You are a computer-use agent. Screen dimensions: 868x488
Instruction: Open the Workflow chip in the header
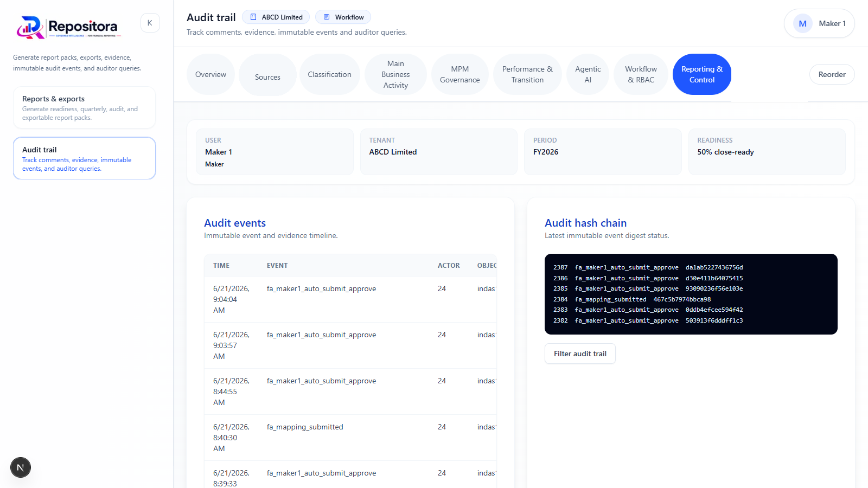coord(343,17)
